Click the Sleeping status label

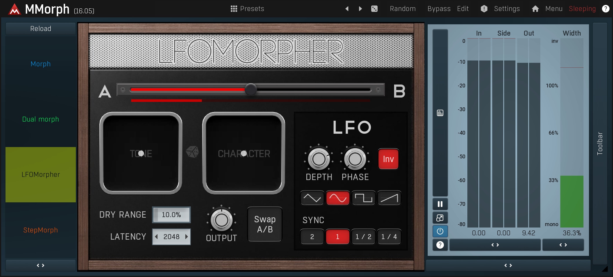pyautogui.click(x=582, y=9)
